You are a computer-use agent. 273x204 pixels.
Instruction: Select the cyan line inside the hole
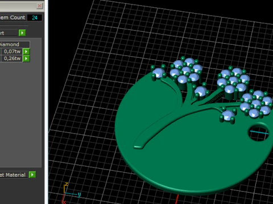point(259,132)
